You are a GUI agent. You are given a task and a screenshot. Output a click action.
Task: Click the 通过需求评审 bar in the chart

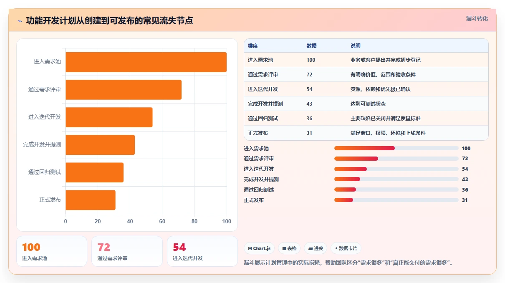(124, 90)
